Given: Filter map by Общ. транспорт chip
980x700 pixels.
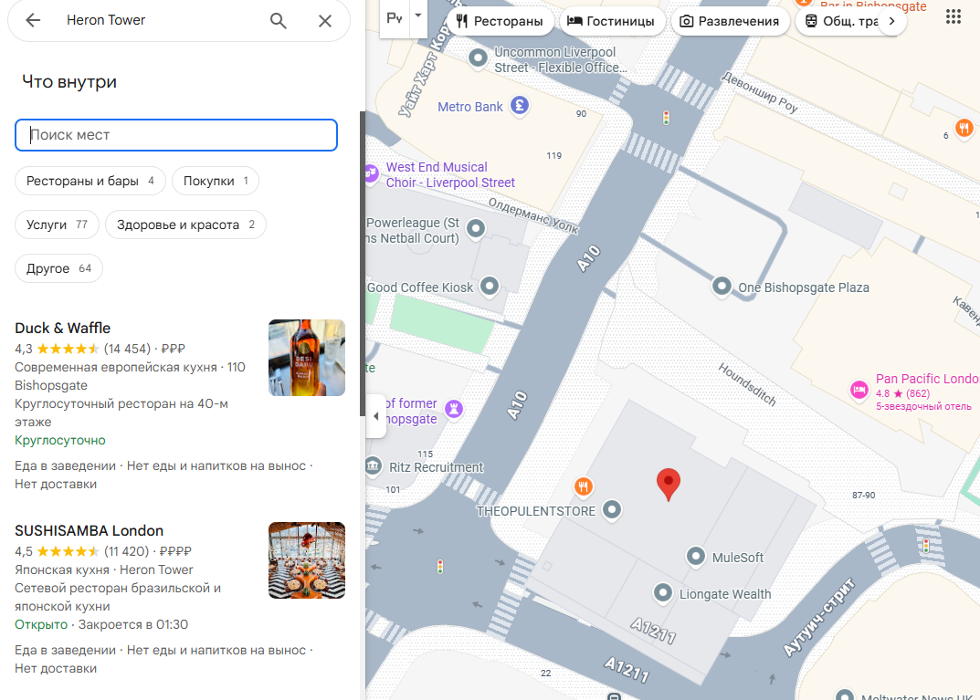Looking at the screenshot, I should point(842,21).
